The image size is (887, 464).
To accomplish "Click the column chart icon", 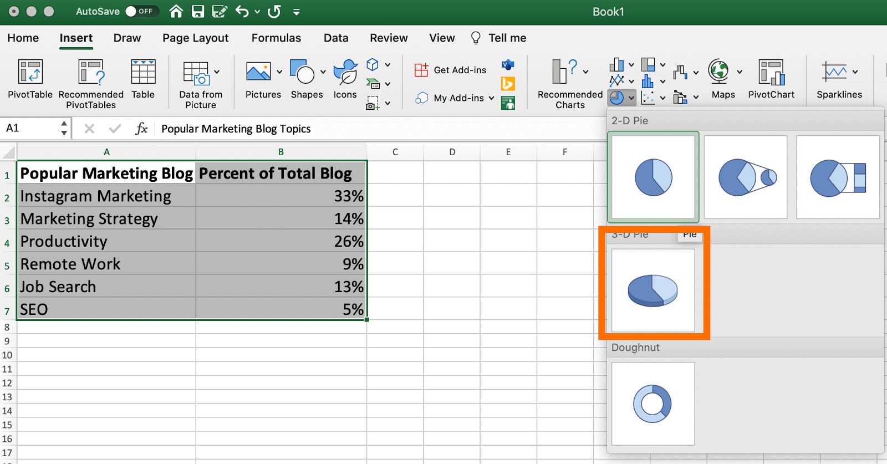I will pos(616,64).
